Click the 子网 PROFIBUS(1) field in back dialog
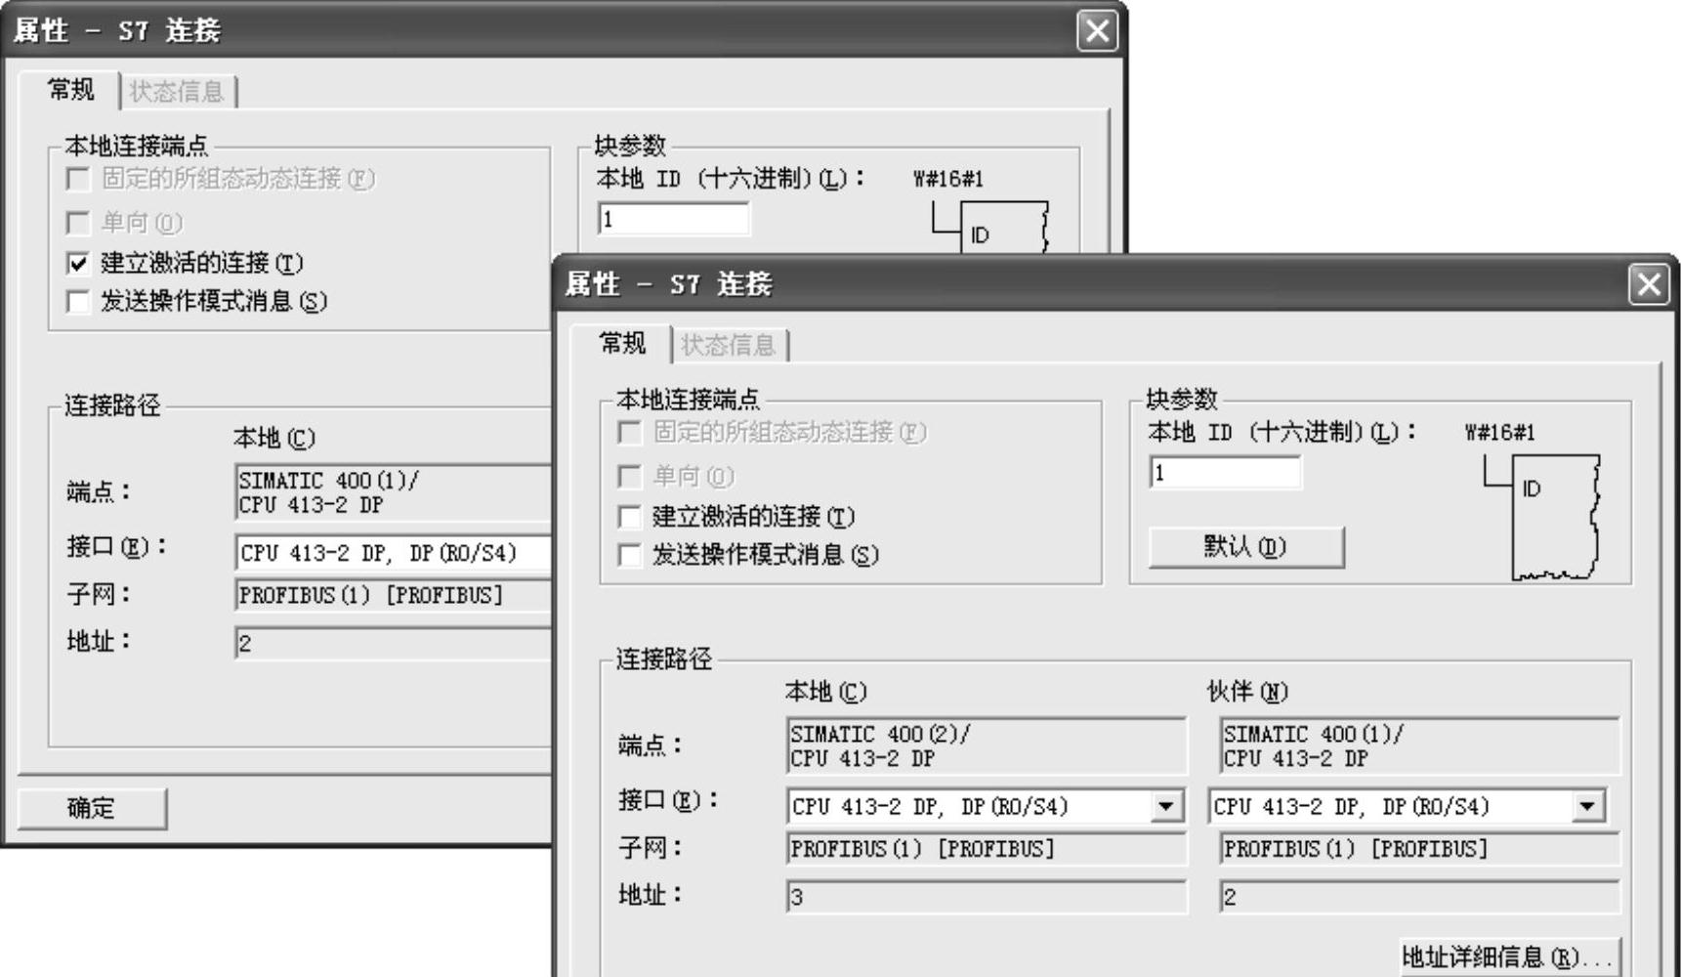Viewport: 1681px width, 977px height. point(393,595)
